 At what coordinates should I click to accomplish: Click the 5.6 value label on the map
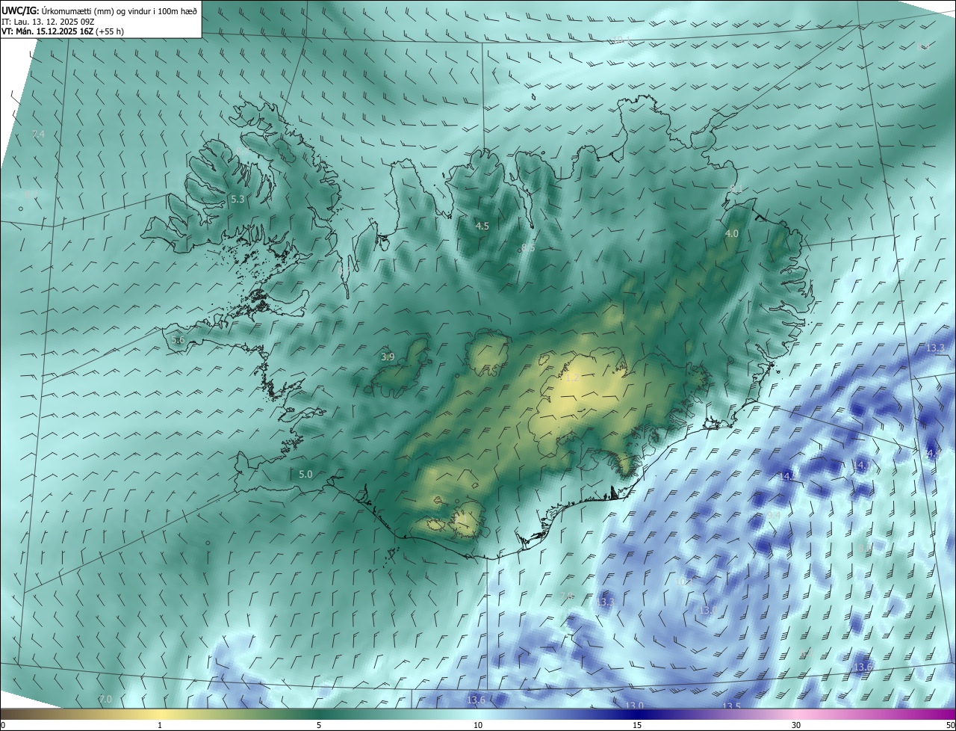click(178, 340)
